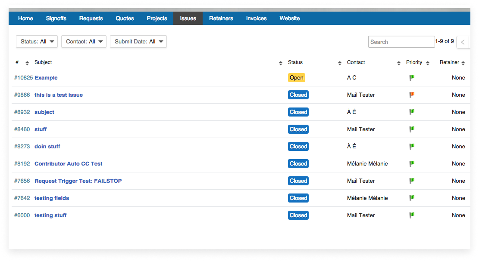Select the priority flag for issue #8460

412,129
